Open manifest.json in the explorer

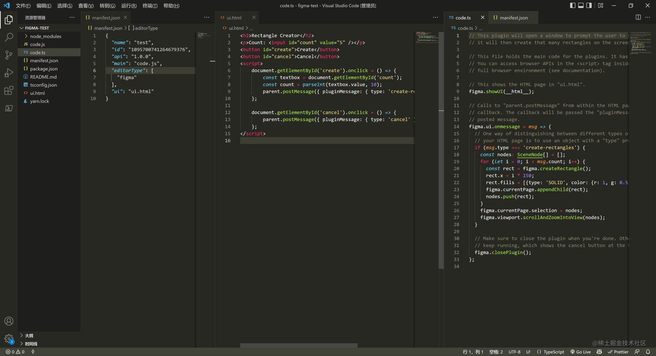tap(49, 61)
